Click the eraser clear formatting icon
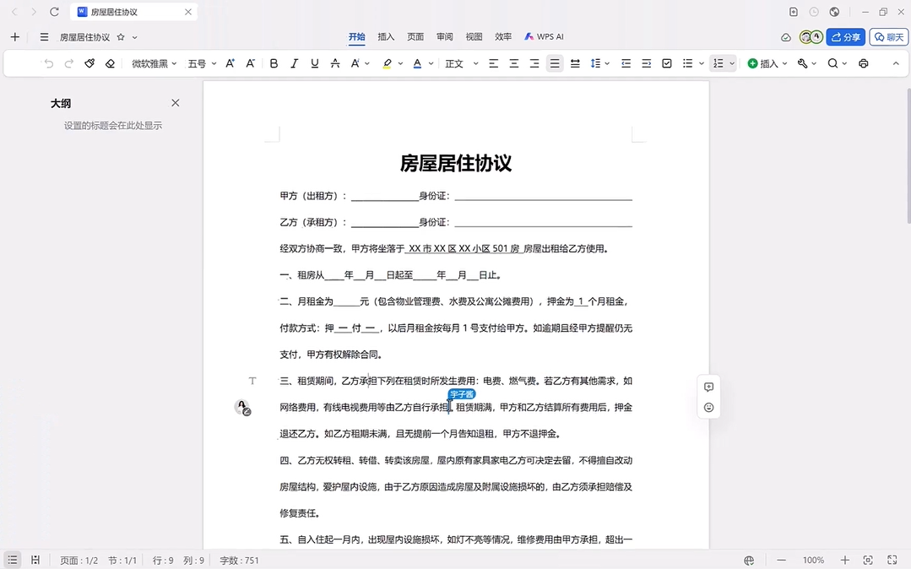 click(110, 63)
